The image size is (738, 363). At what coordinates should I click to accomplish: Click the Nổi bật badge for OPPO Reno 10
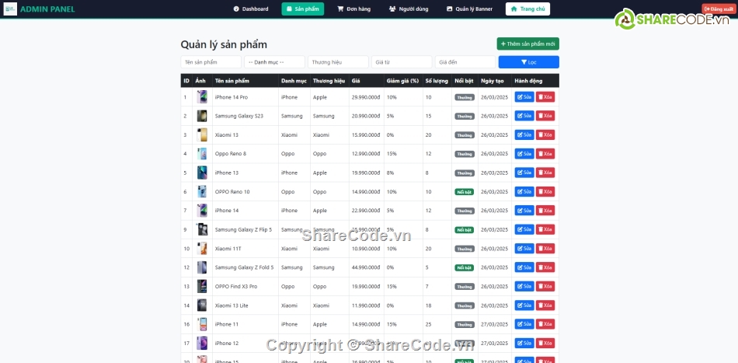click(464, 192)
